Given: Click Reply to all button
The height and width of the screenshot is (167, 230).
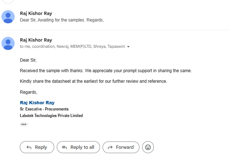Looking at the screenshot, I should coord(78,147).
